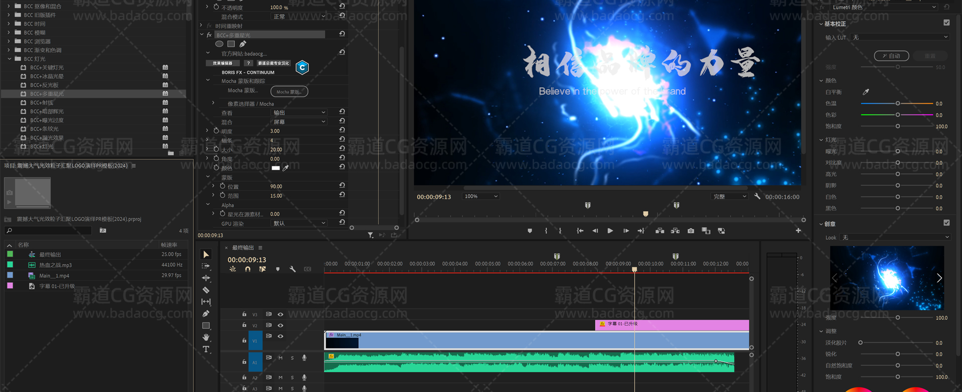Click the white balance eyedropper in Lumetri
This screenshot has height=392, width=962.
[866, 92]
